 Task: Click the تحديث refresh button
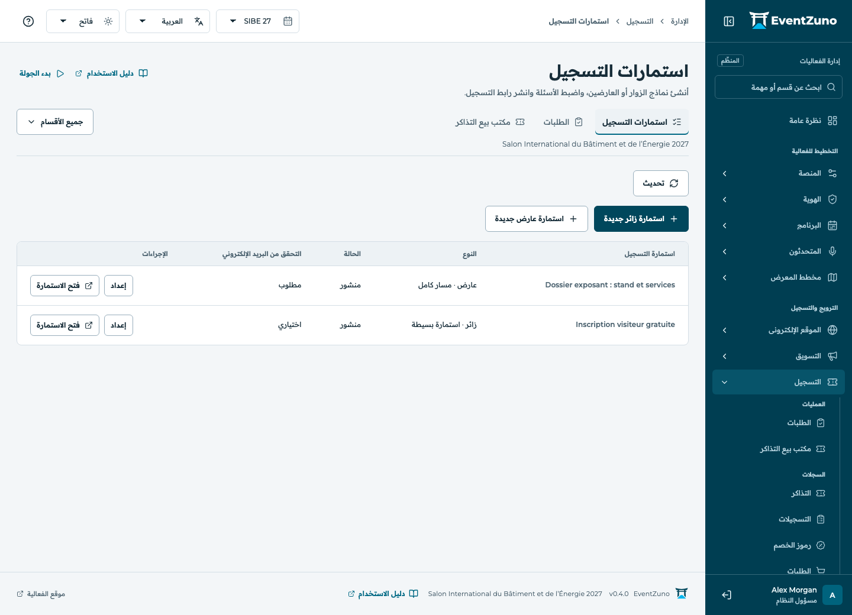tap(661, 183)
